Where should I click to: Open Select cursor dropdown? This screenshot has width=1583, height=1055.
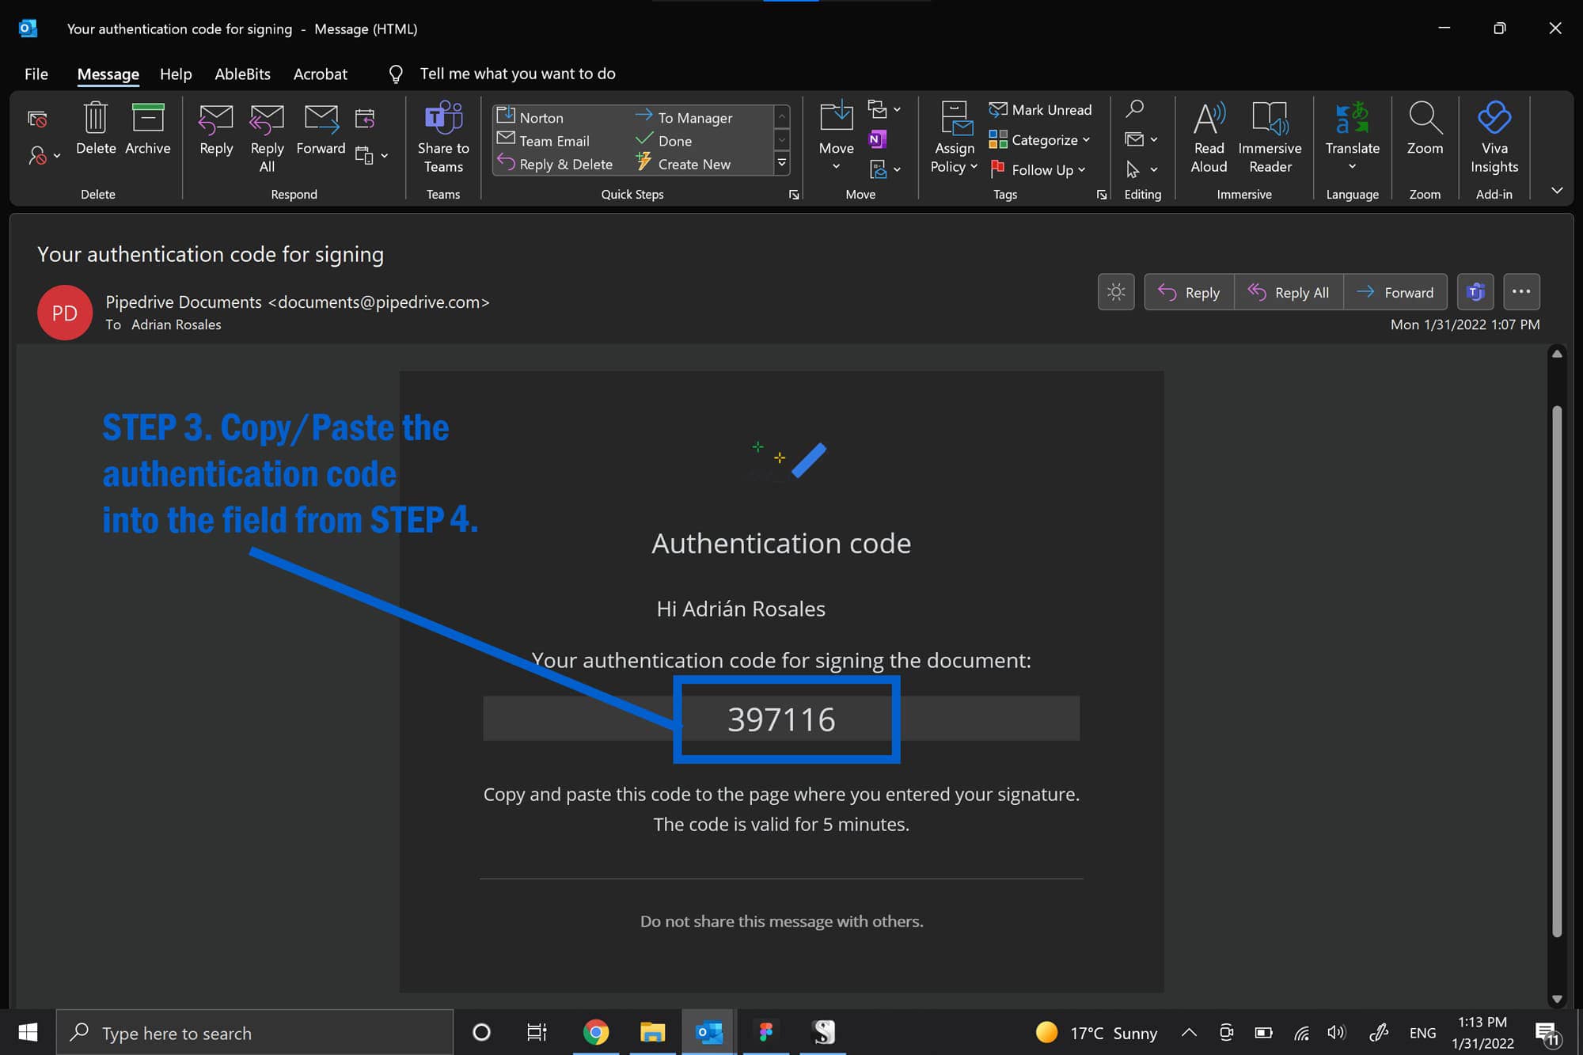point(1141,169)
